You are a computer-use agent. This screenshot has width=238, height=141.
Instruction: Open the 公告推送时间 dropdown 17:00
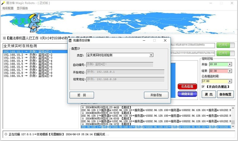(x=230, y=81)
